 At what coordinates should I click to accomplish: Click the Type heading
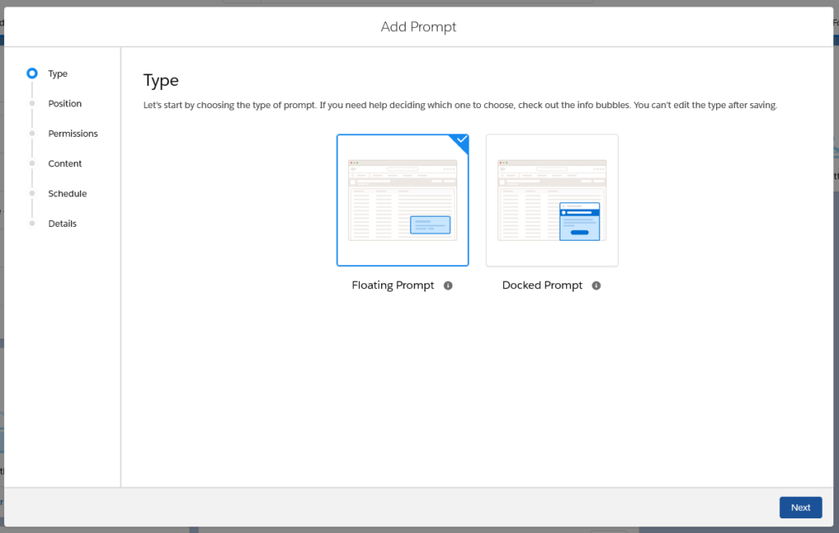coord(161,81)
